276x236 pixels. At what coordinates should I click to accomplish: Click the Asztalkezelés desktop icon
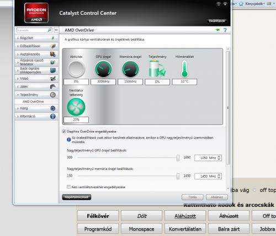[53, 54]
